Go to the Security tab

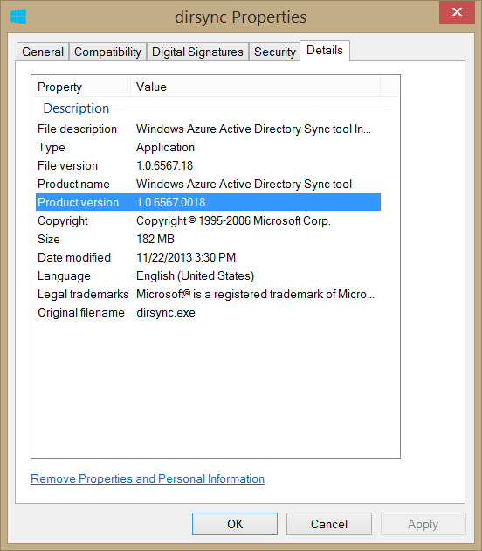[x=275, y=52]
